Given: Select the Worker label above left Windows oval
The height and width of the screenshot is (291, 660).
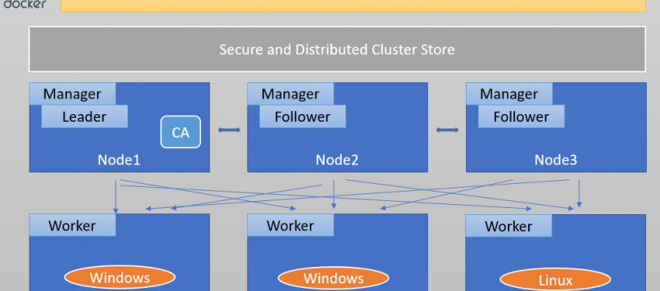Looking at the screenshot, I should pos(72,225).
